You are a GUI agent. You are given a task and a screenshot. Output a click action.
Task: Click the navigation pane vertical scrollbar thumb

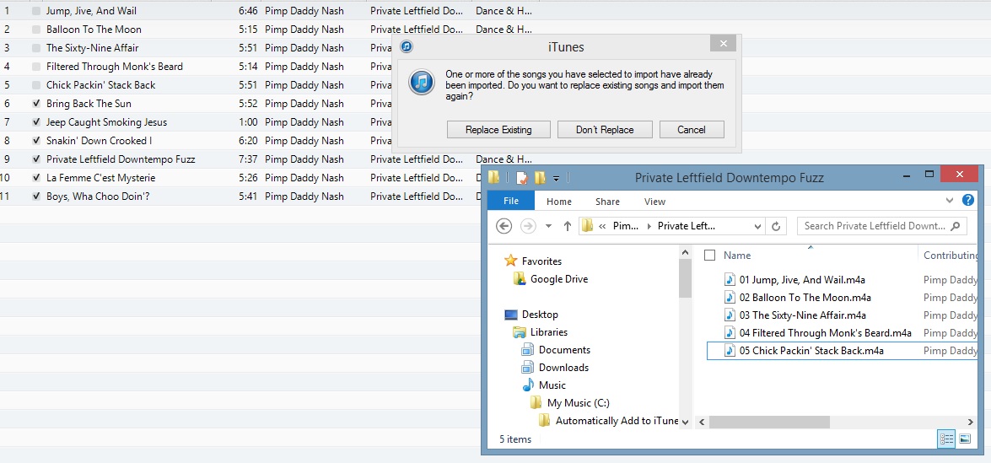click(x=685, y=278)
